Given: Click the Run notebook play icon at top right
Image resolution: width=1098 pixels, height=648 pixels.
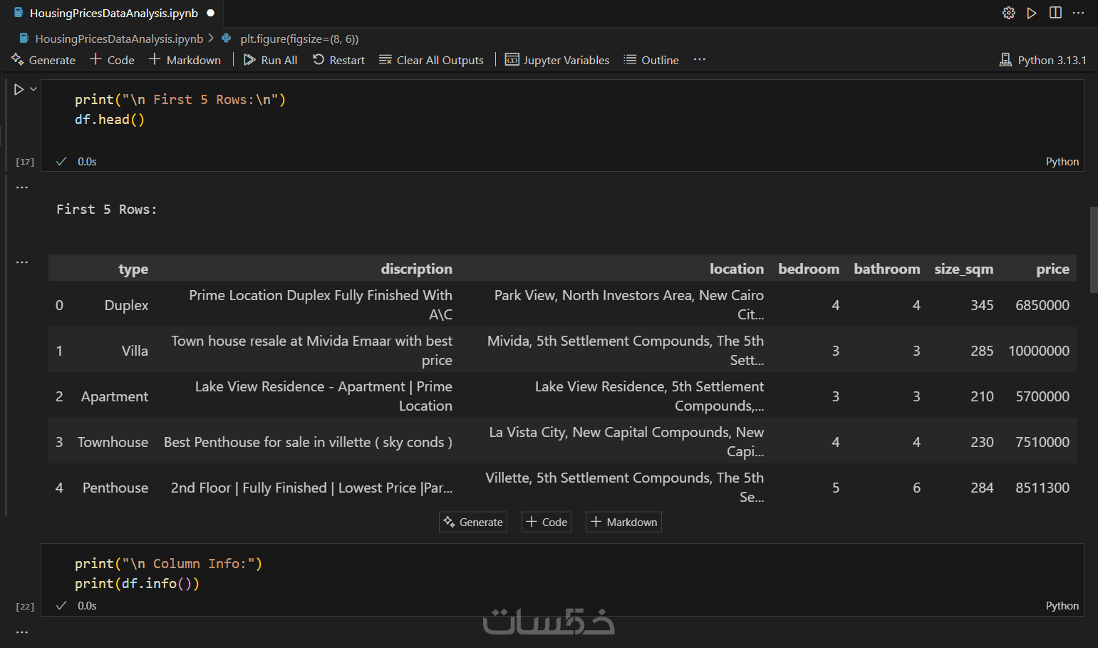Looking at the screenshot, I should pos(1031,13).
